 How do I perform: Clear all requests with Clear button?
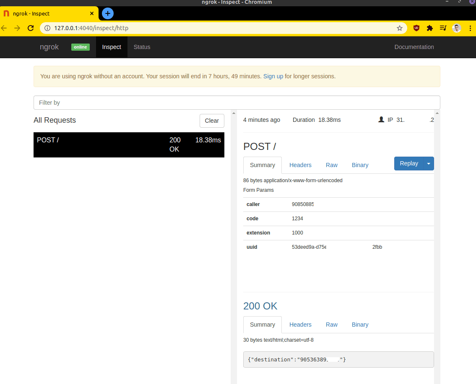(212, 121)
